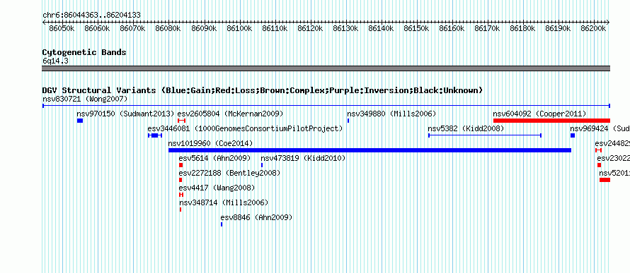Open the nsv473819 (Kidd2010) label
The image size is (630, 273).
point(304,158)
